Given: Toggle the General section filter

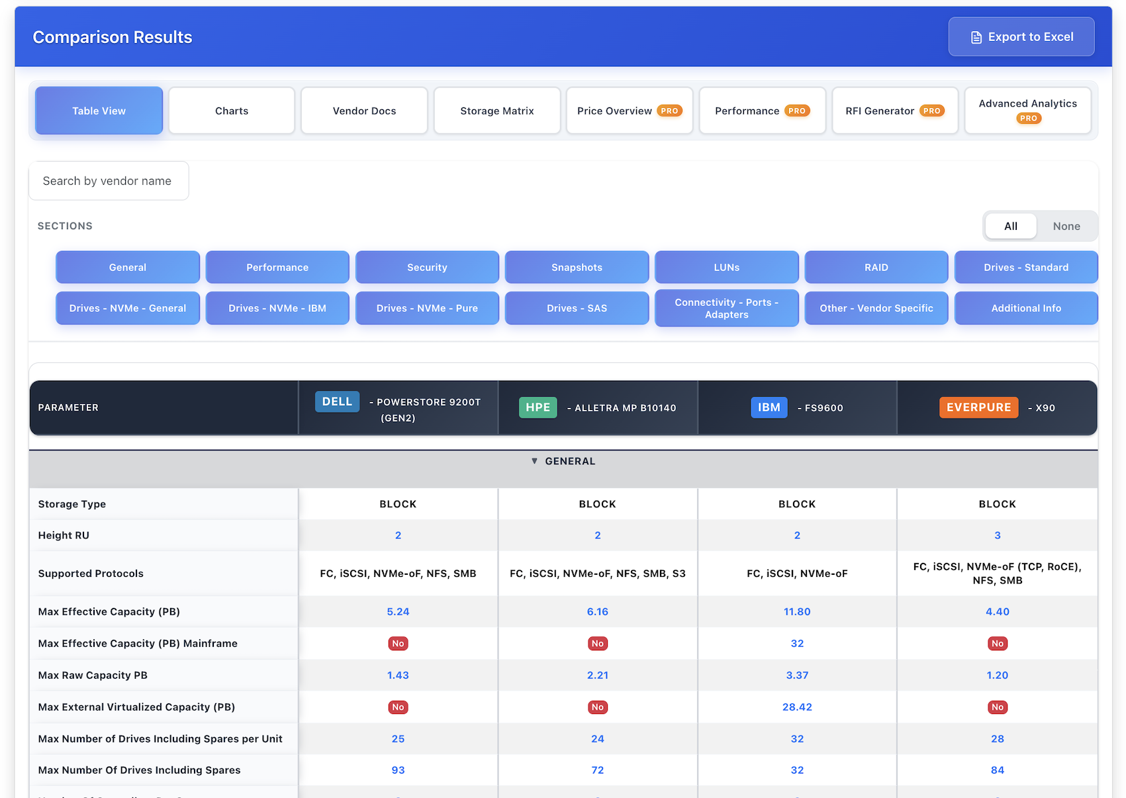Looking at the screenshot, I should click(x=128, y=268).
